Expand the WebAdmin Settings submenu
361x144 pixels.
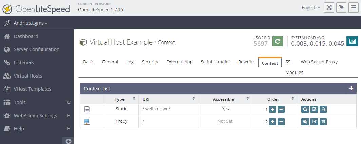pos(69,116)
